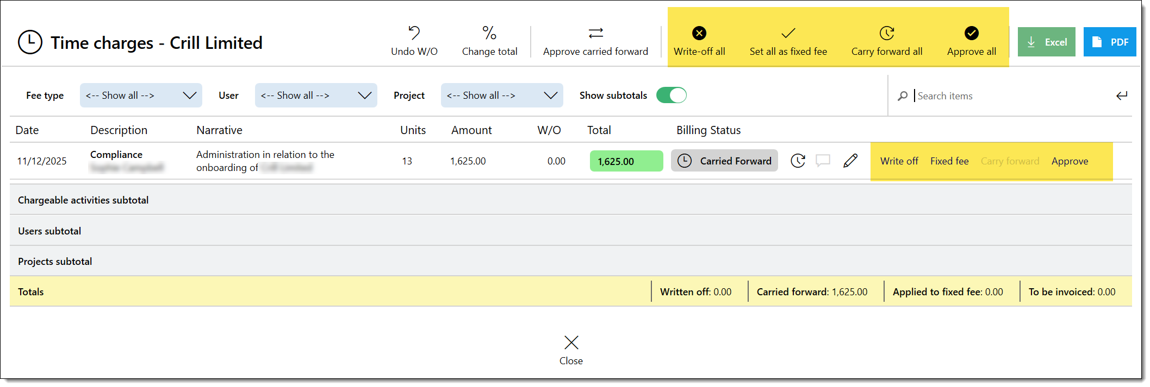Download the PDF report
1150x387 pixels.
pyautogui.click(x=1109, y=42)
